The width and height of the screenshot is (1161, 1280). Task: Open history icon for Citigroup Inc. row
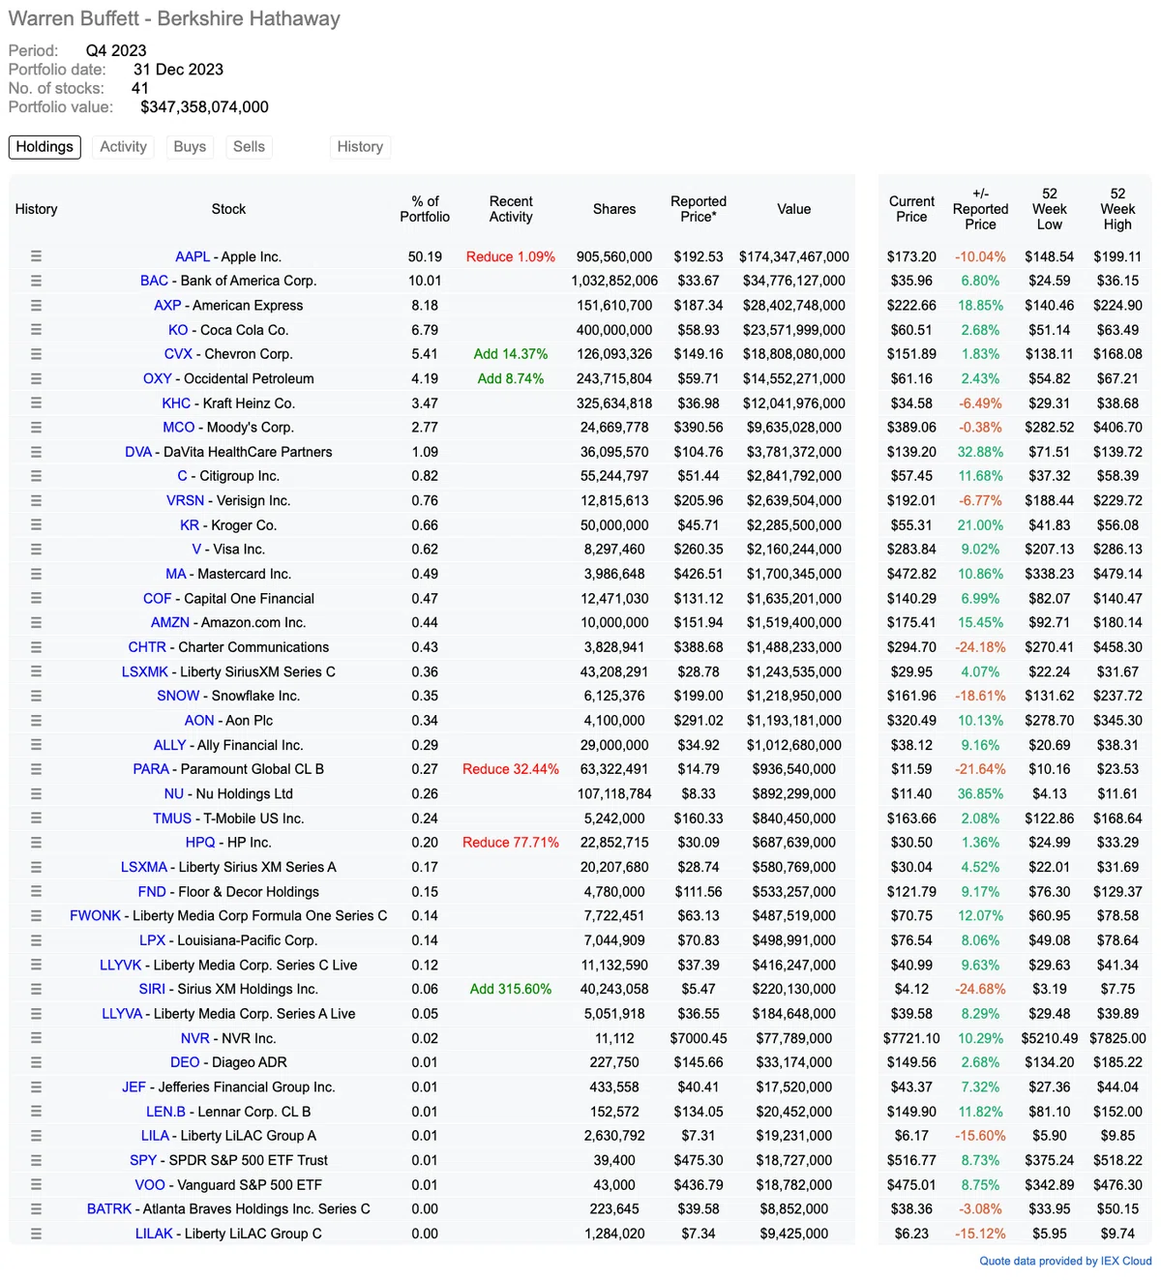point(36,476)
